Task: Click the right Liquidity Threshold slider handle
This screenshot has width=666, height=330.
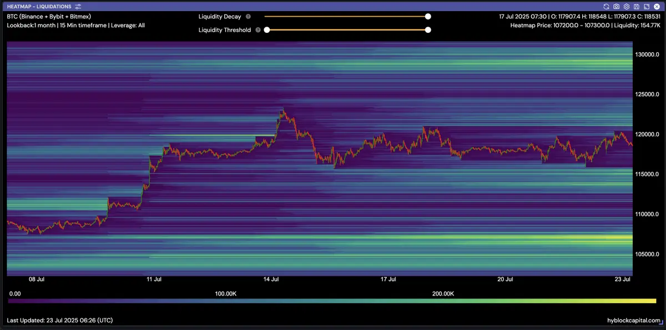Action: 428,30
